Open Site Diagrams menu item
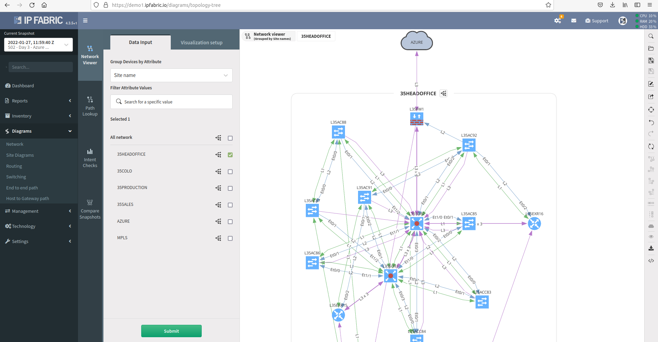The image size is (658, 342). [x=20, y=155]
